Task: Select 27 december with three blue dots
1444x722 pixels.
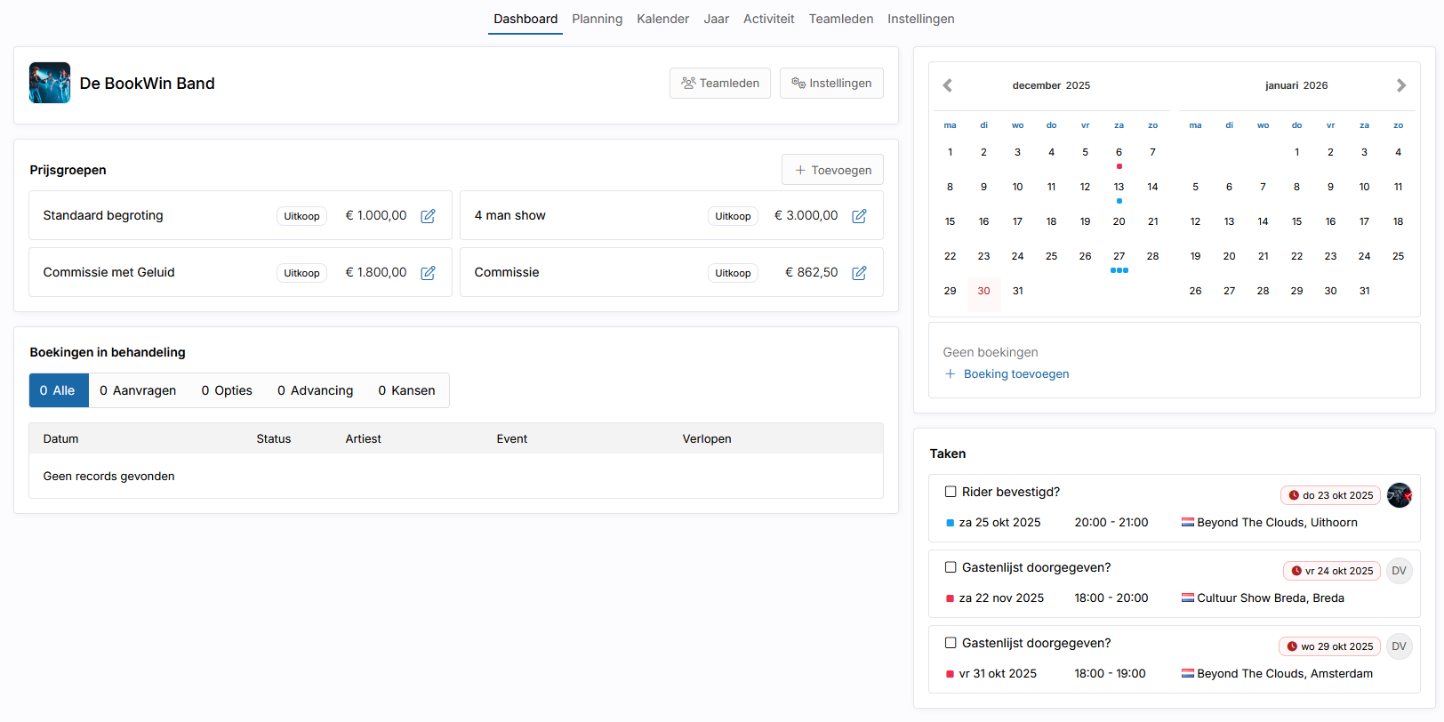Action: [x=1119, y=257]
